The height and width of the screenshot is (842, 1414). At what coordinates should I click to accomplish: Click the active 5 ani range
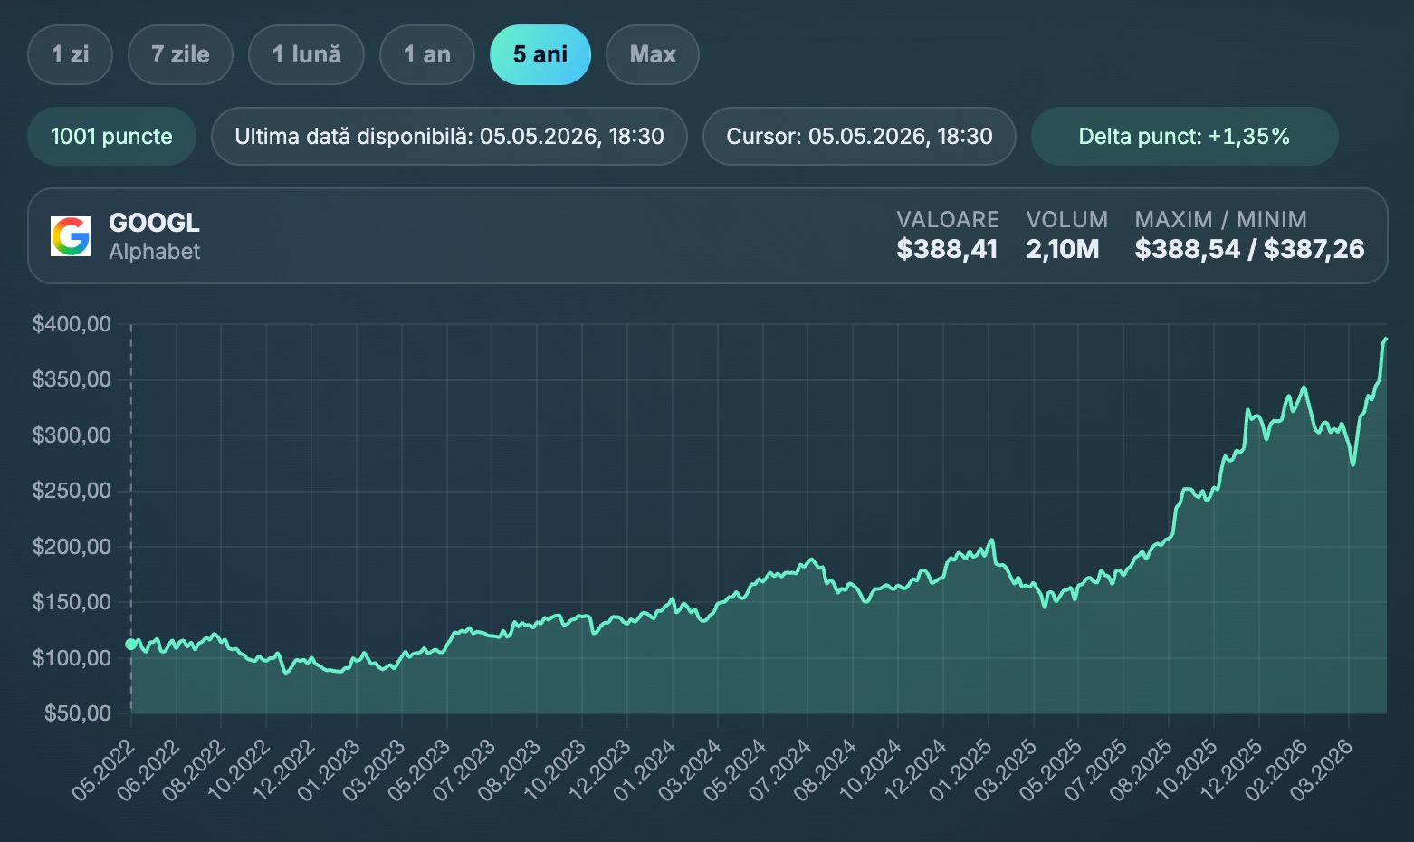(540, 54)
